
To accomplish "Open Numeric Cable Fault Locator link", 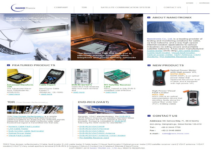I will click(x=24, y=126).
